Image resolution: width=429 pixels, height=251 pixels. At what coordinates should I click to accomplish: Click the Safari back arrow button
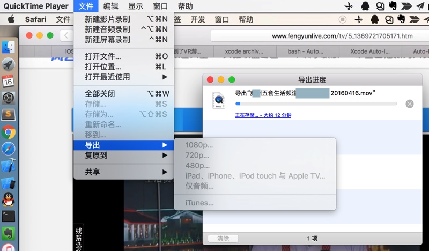[x=66, y=35]
